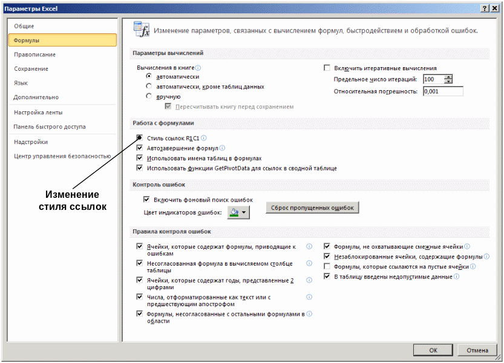Select 'автоматически, кроме таблиц данных' radio button
504x363 pixels.
click(x=149, y=86)
